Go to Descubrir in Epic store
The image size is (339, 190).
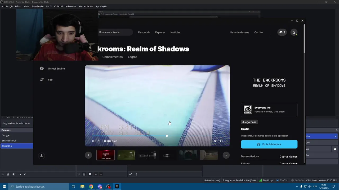click(144, 32)
